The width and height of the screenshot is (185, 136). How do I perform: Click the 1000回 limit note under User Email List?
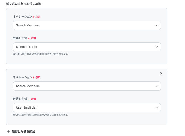(41, 114)
